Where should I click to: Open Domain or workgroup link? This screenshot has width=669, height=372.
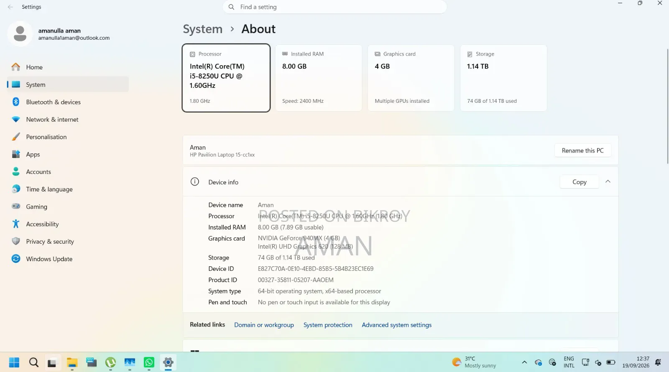(264, 325)
